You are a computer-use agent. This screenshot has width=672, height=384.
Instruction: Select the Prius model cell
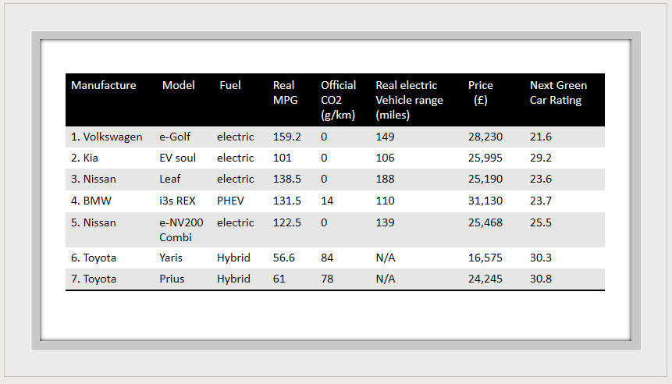point(172,279)
